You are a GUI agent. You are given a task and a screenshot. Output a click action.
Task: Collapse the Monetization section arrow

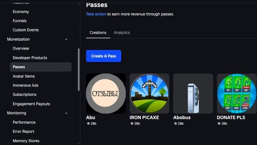coord(66,39)
